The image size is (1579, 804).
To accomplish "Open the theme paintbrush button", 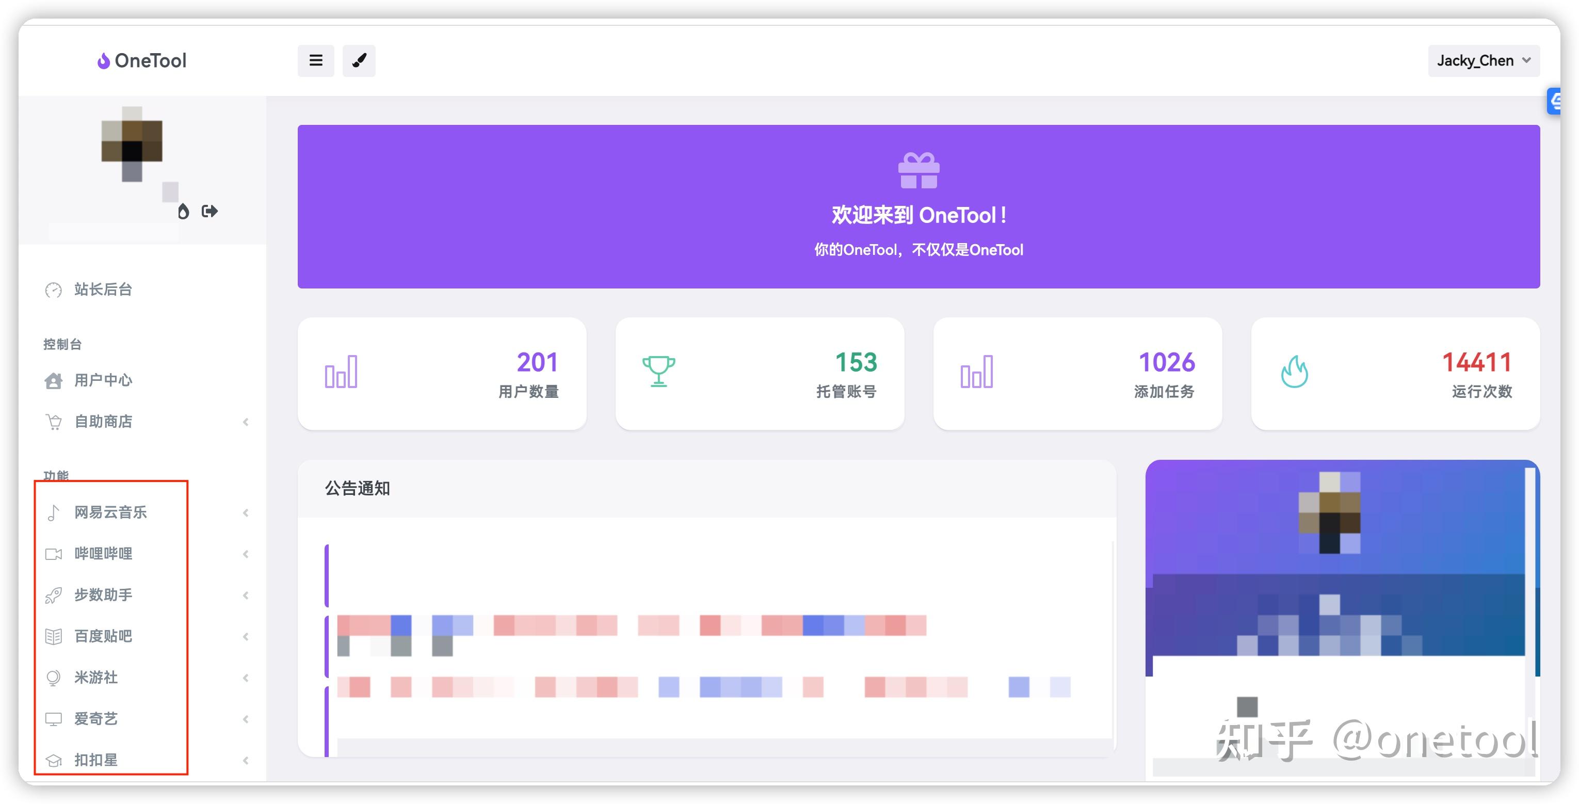I will pos(359,61).
